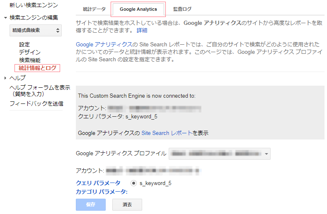
Task: Open the Google アナリティクス プロファイル dropdown
Action: point(220,154)
